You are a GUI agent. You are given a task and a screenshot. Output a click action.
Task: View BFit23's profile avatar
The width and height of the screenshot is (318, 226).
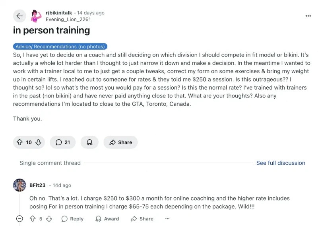click(19, 185)
